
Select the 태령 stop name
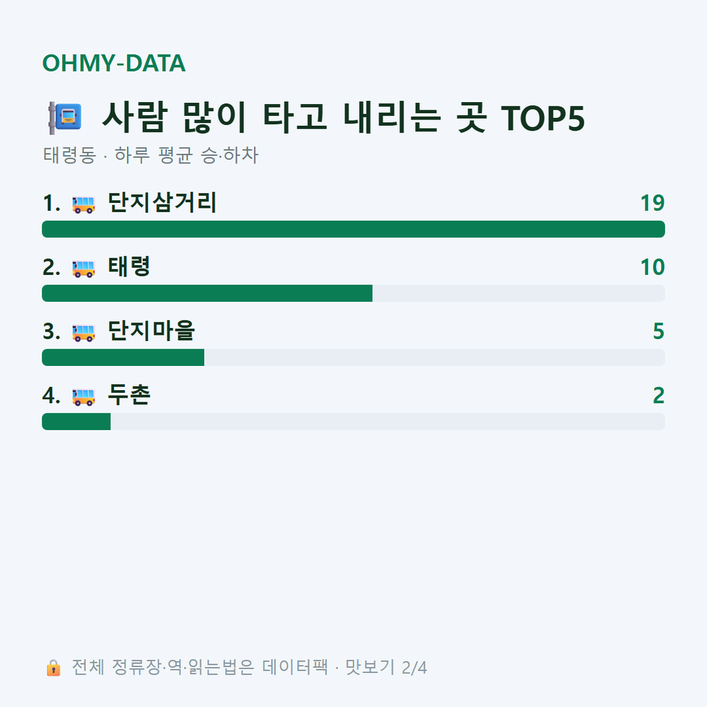click(129, 267)
